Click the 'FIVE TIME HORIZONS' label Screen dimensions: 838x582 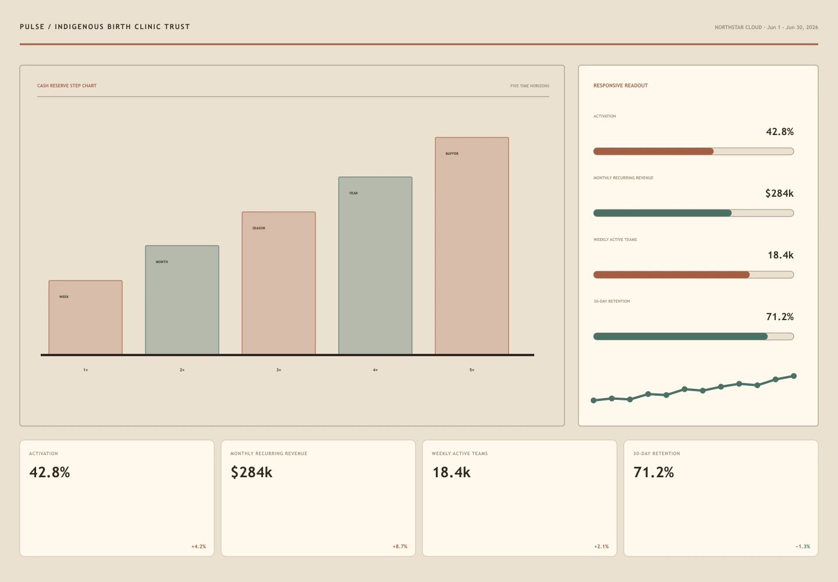530,86
